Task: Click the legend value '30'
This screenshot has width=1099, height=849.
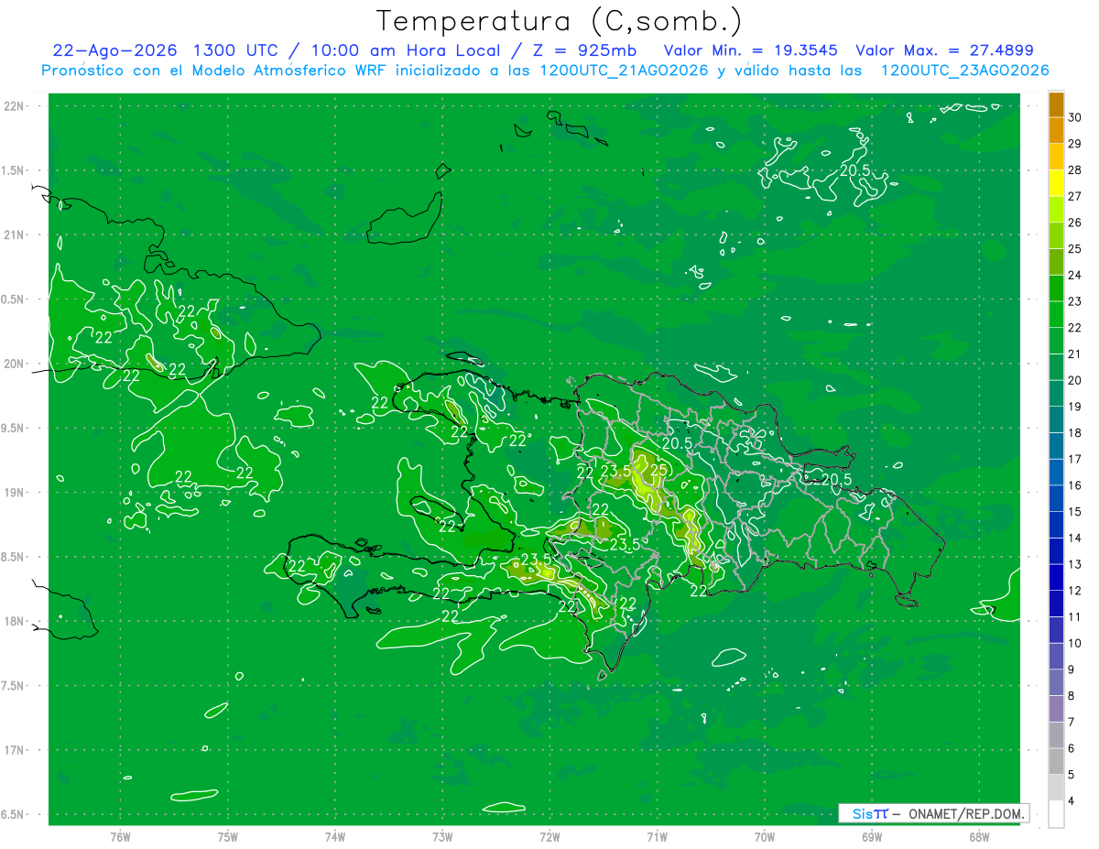Action: point(1075,117)
